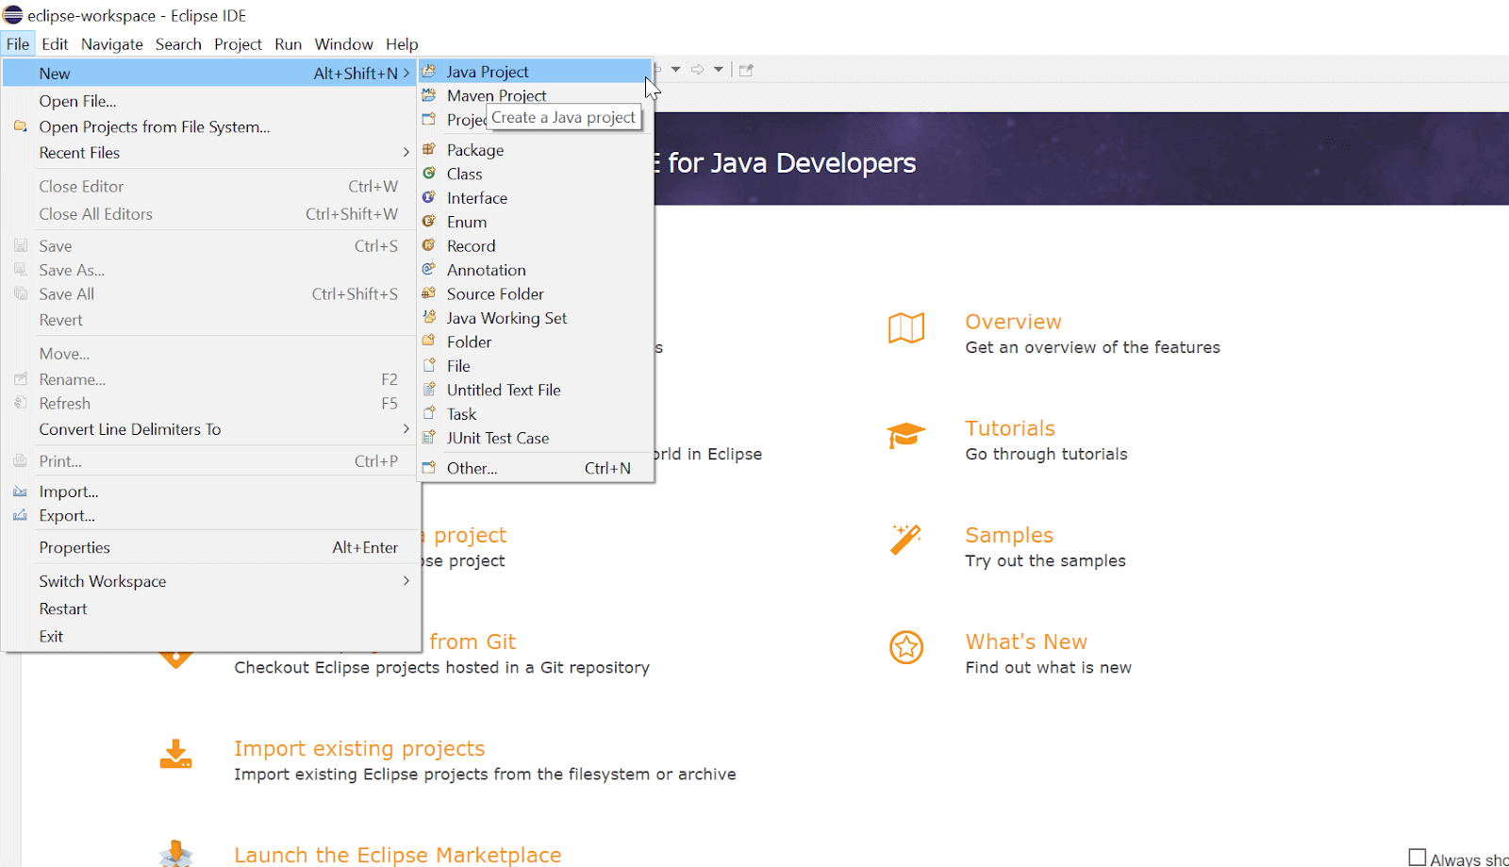Click the Record icon in New submenu
1509x867 pixels.
click(429, 245)
